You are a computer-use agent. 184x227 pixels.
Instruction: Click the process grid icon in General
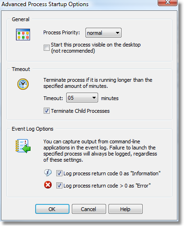point(23,34)
